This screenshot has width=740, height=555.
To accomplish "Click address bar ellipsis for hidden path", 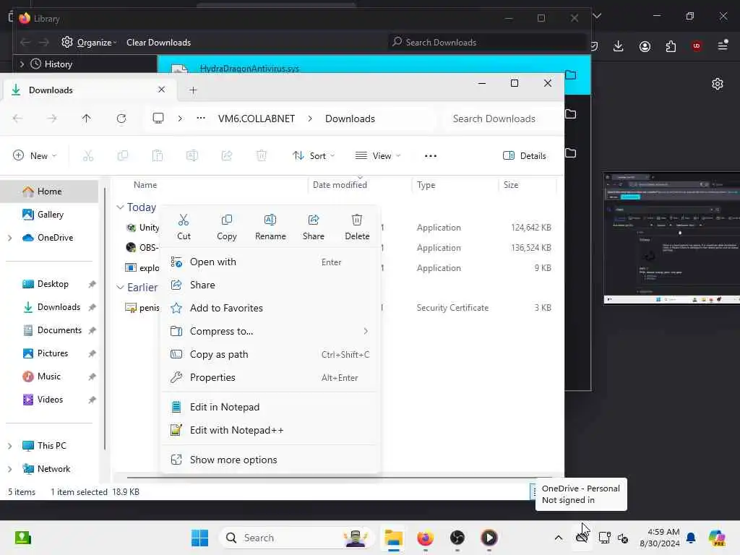I will [x=201, y=119].
